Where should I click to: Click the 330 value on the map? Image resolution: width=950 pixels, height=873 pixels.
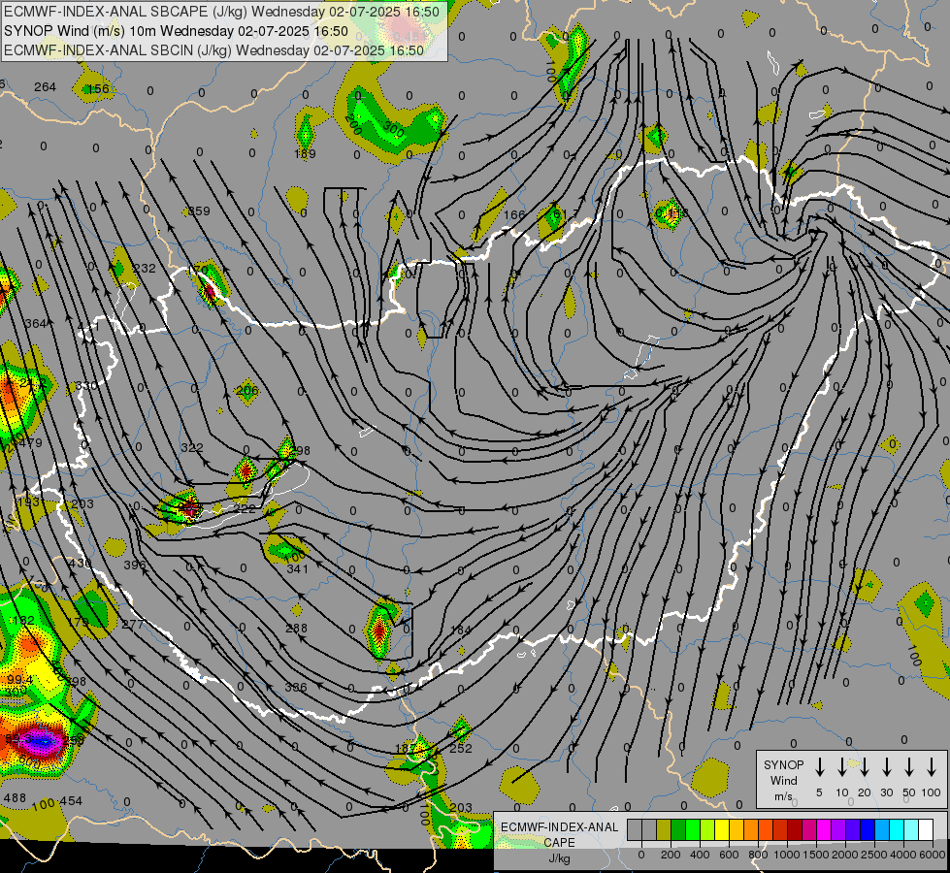tap(85, 386)
